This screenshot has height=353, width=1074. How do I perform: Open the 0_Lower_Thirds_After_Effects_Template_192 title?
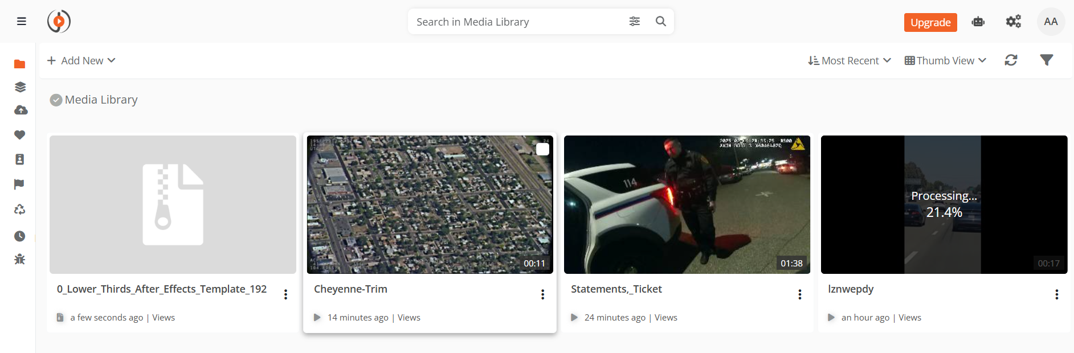[162, 289]
